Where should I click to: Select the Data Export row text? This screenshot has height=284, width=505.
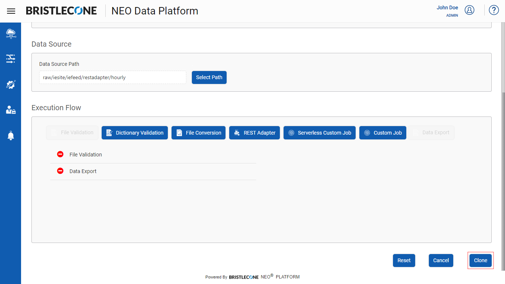[x=83, y=171]
